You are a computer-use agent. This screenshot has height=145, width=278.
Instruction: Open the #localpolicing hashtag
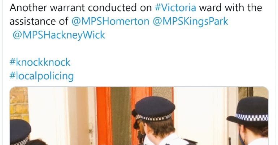(42, 76)
